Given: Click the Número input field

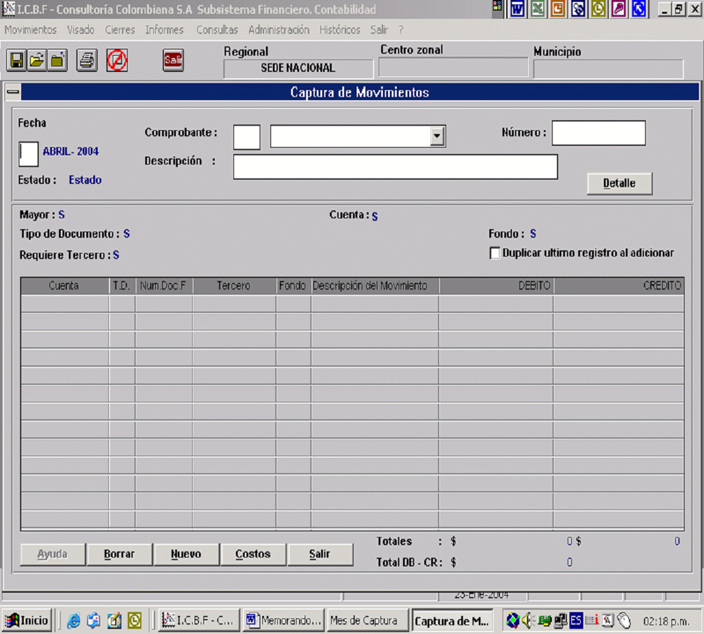Looking at the screenshot, I should pyautogui.click(x=598, y=133).
